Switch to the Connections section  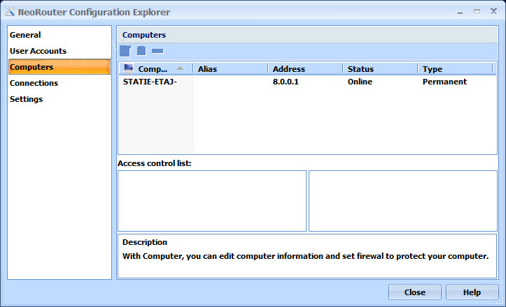[x=34, y=83]
